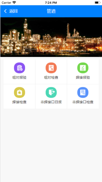102x182 pixels.
Task: Tap the 管道 page title
Action: [x=51, y=11]
